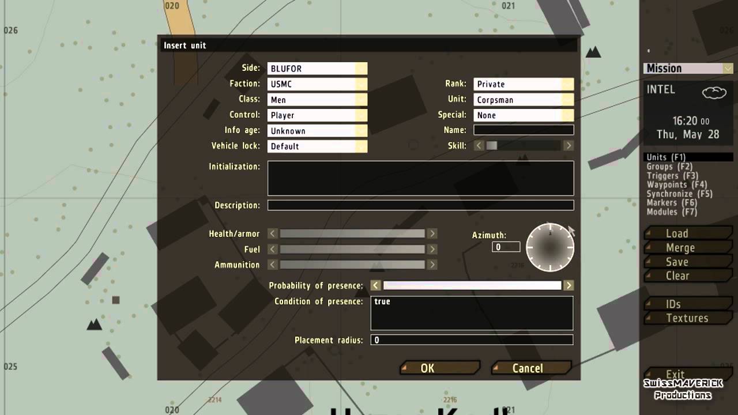Click the Azimuth compass dial
738x415 pixels.
point(550,247)
